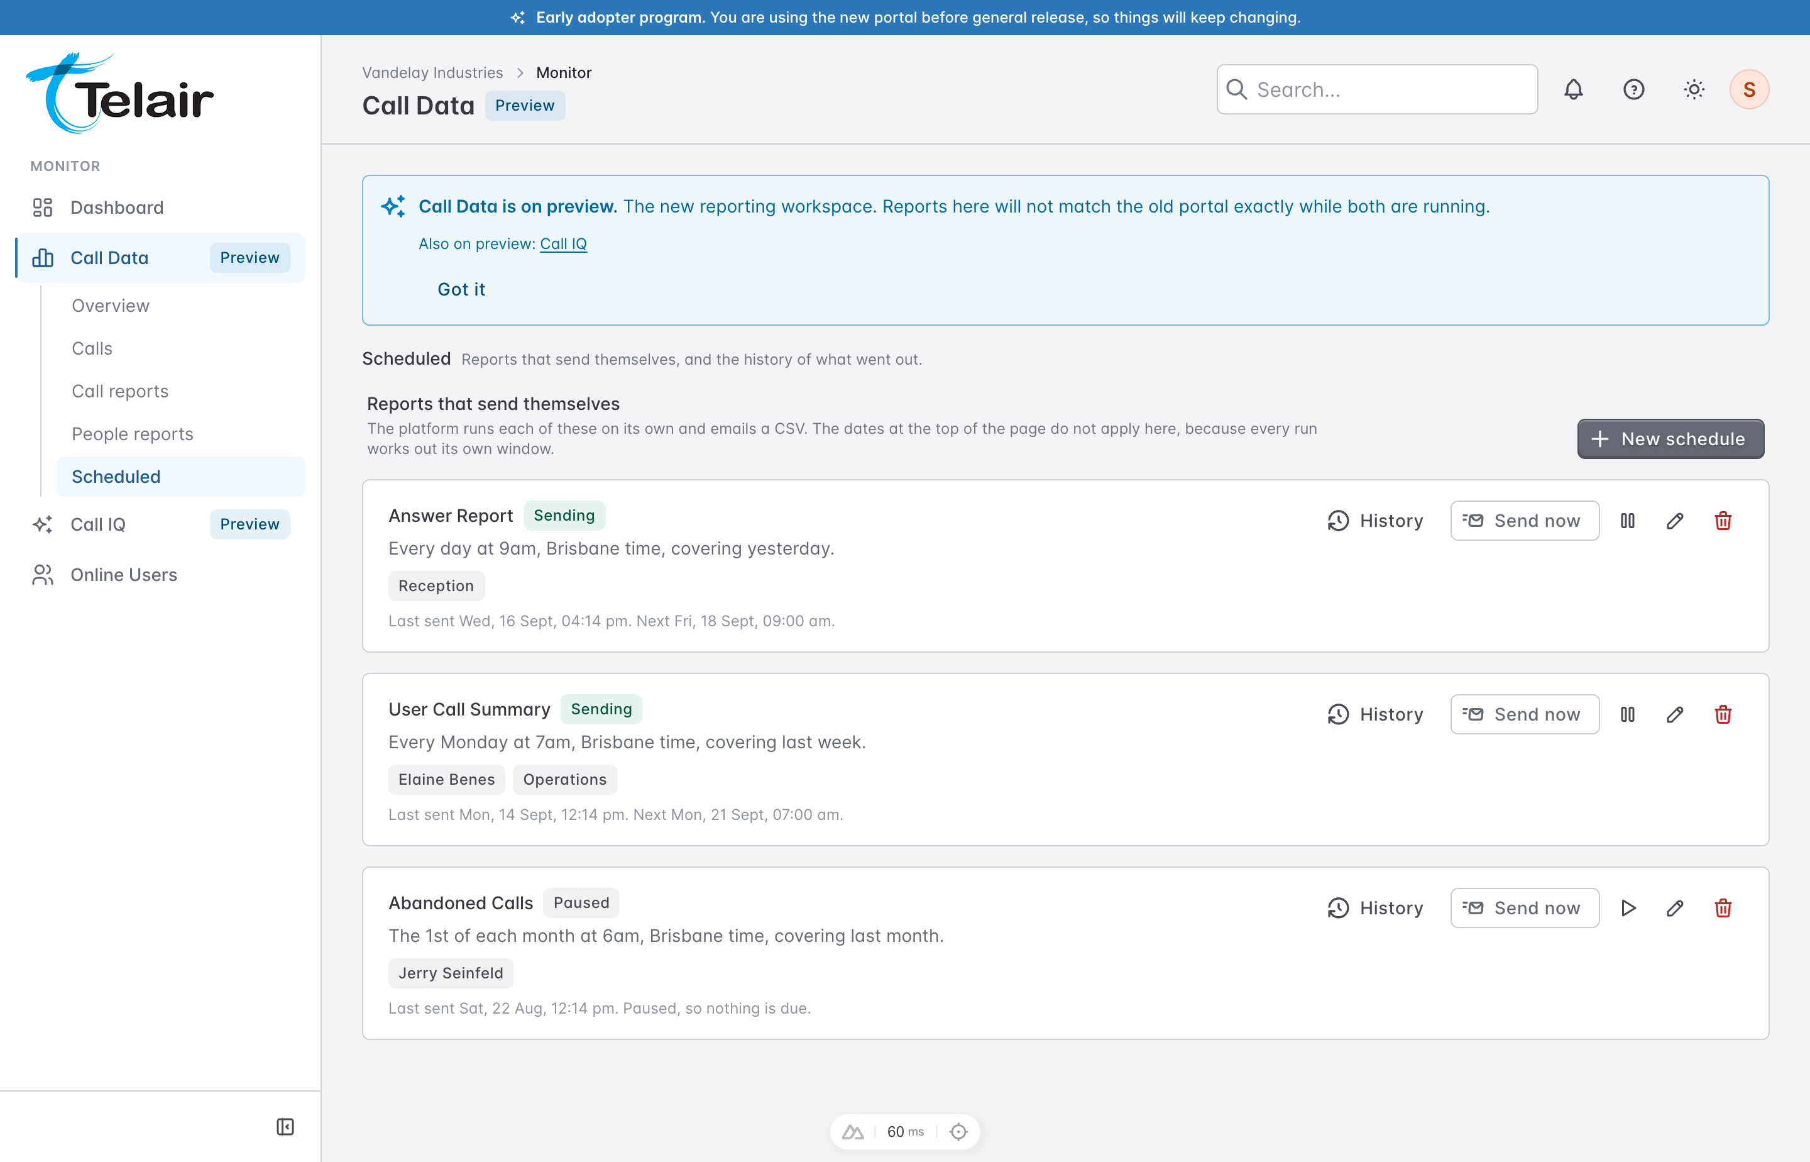Open the notifications bell
This screenshot has width=1810, height=1162.
(1573, 90)
